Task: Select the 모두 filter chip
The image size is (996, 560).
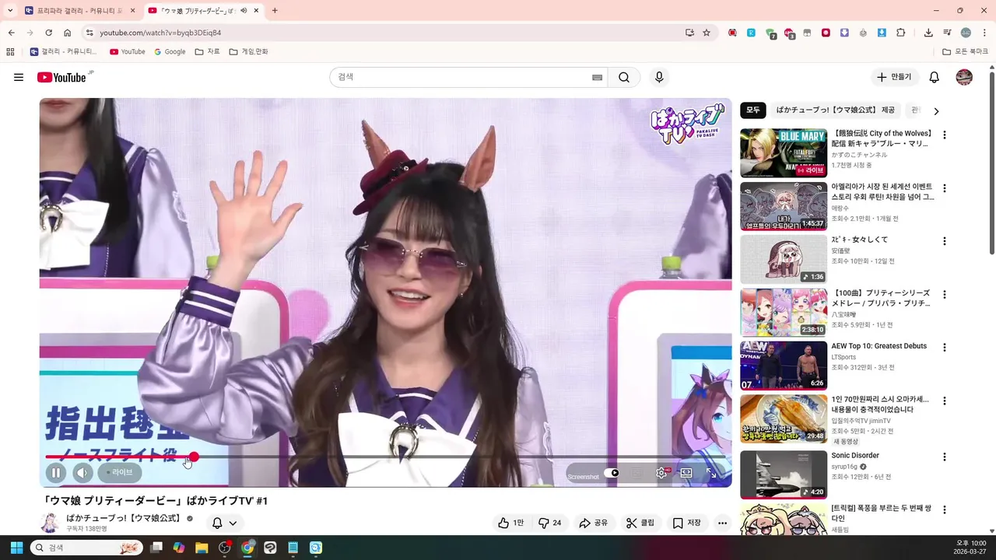Action: [x=753, y=110]
